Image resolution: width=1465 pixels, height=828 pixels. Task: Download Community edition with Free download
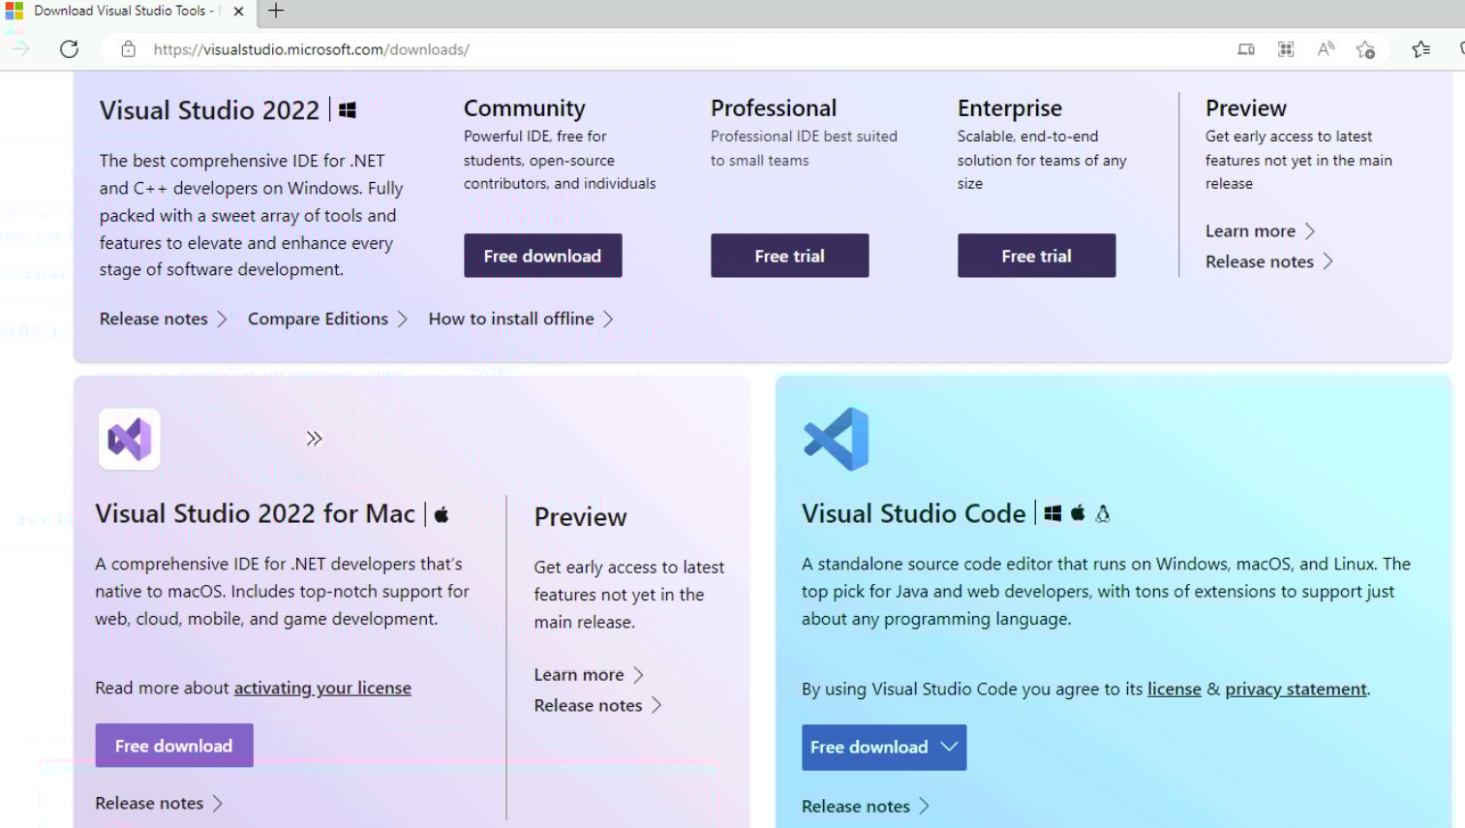pyautogui.click(x=542, y=256)
